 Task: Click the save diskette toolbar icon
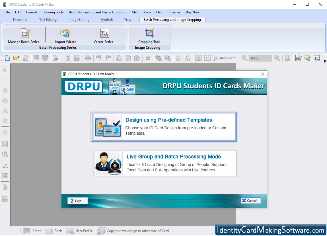[36, 58]
